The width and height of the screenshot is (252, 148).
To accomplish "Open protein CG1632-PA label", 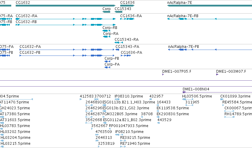I will pos(30,47).
